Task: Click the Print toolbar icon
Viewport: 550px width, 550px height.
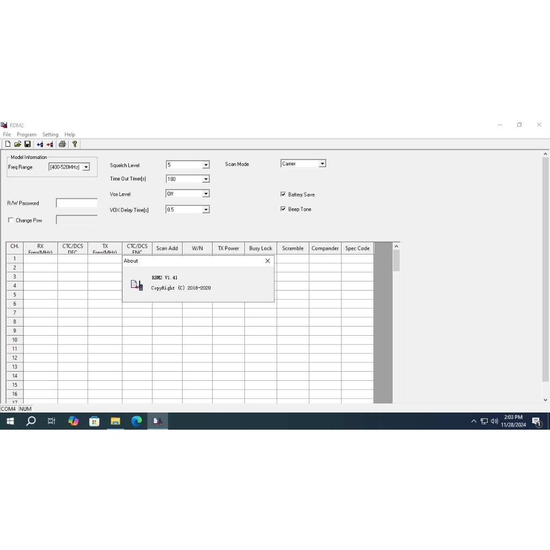Action: (x=62, y=144)
